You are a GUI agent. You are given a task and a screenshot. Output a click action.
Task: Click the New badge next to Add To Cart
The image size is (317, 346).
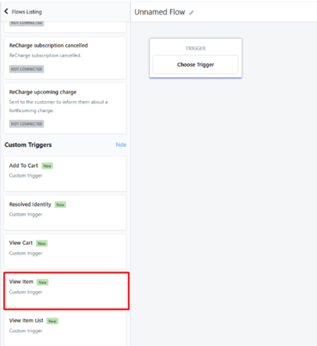(x=47, y=166)
